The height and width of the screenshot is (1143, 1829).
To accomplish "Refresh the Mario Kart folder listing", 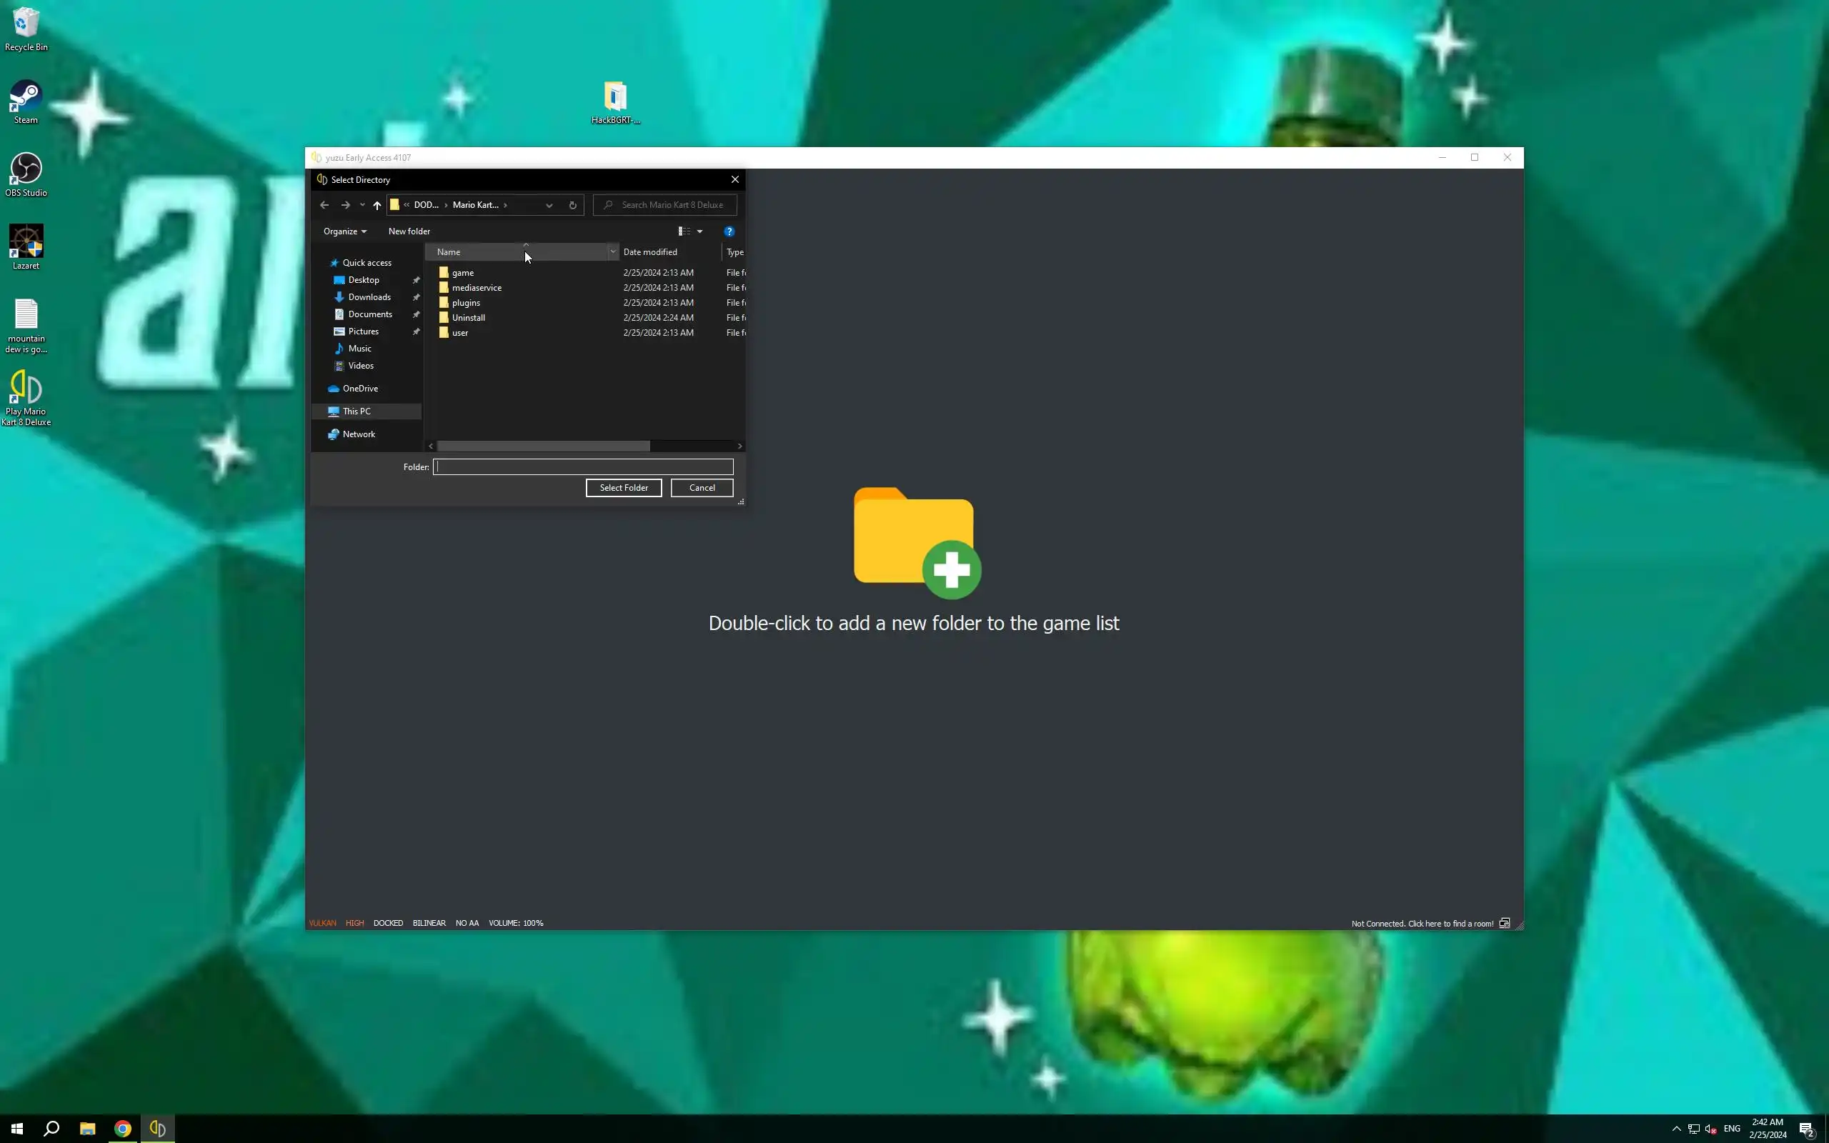I will pyautogui.click(x=572, y=205).
